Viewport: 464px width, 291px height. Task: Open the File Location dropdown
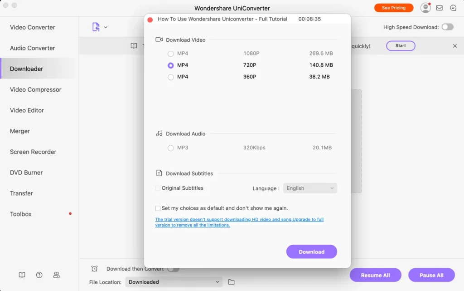click(174, 282)
